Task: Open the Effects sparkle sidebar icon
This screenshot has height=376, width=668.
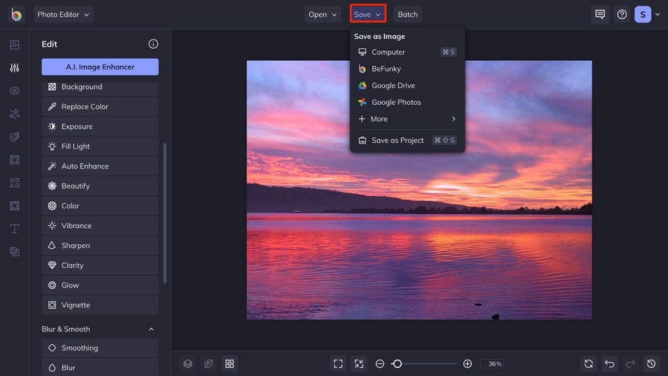Action: (14, 114)
